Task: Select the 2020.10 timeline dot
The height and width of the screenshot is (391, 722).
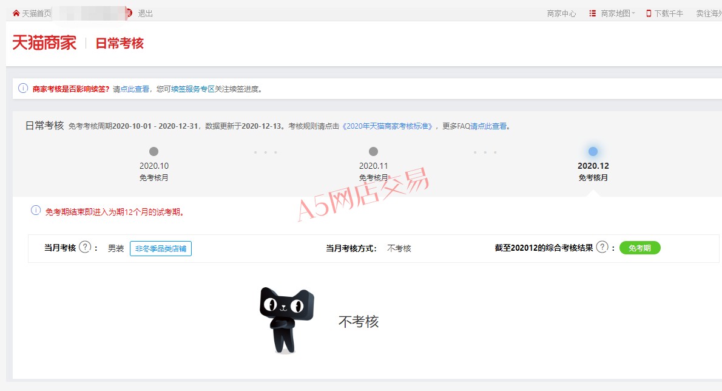Action: pos(154,152)
